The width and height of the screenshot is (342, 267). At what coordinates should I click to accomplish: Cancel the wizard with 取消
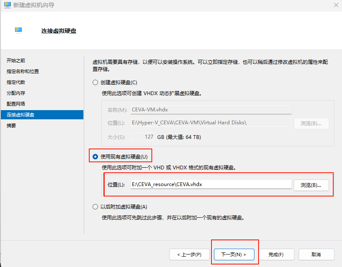(x=316, y=254)
